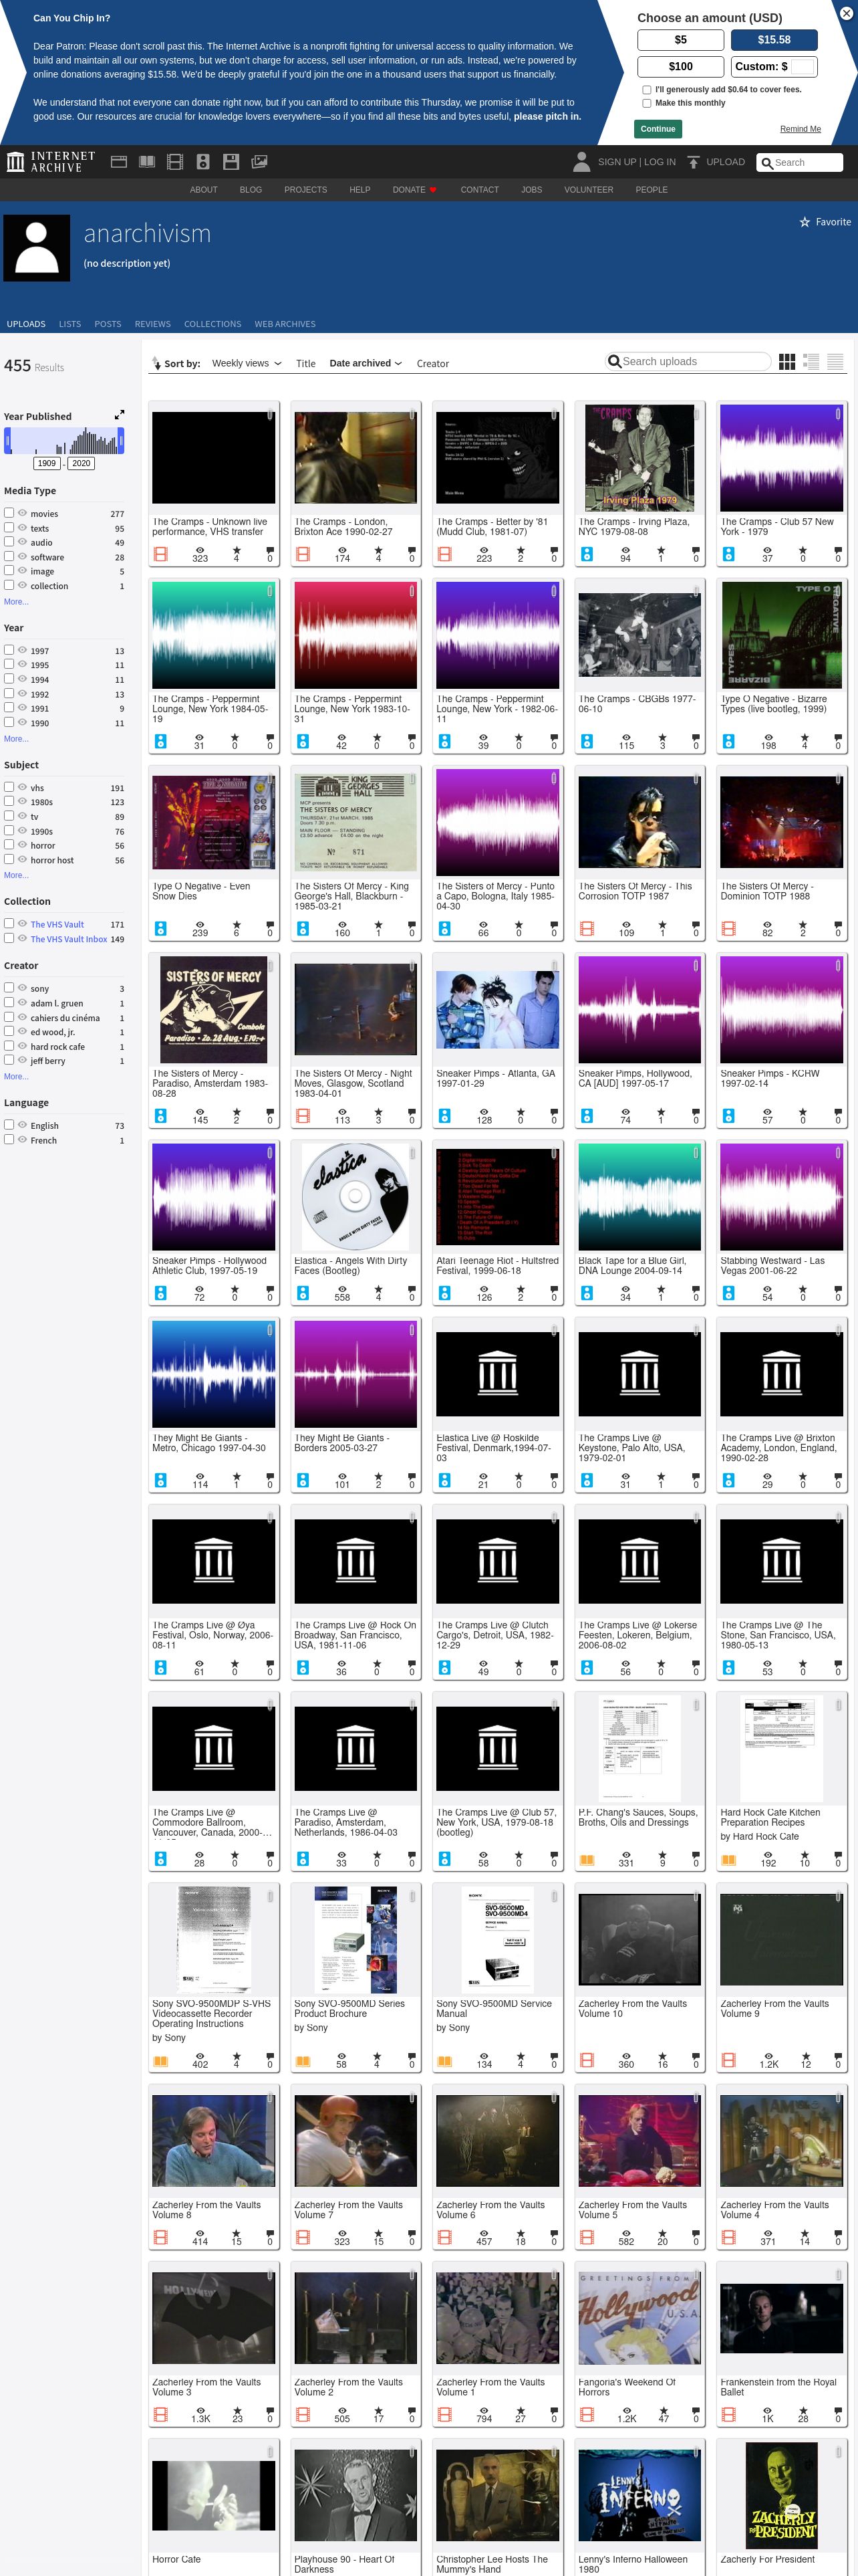The width and height of the screenshot is (858, 2576).
Task: Favorite this account with star icon
Action: [x=804, y=222]
